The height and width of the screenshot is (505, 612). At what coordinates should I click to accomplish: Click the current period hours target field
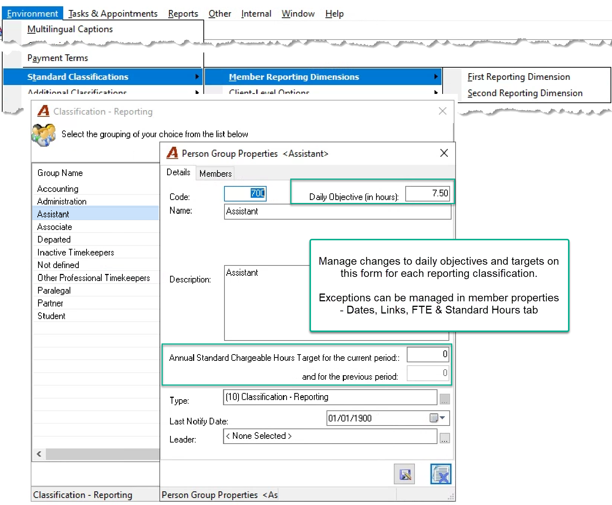coord(428,354)
